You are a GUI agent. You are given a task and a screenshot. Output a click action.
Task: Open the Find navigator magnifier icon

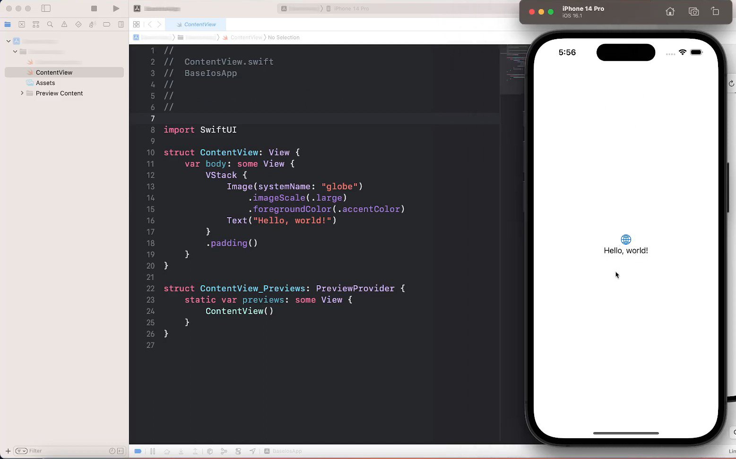(50, 25)
